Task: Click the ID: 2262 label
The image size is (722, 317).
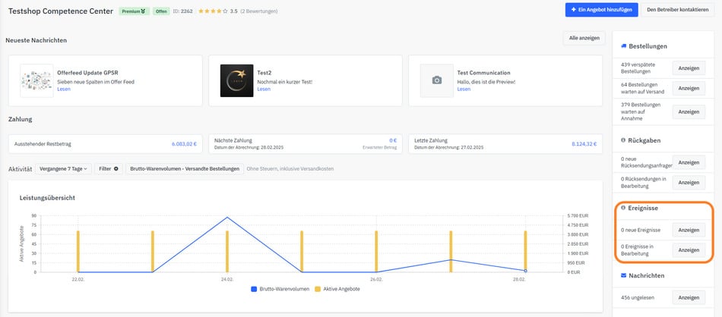Action: click(x=183, y=11)
